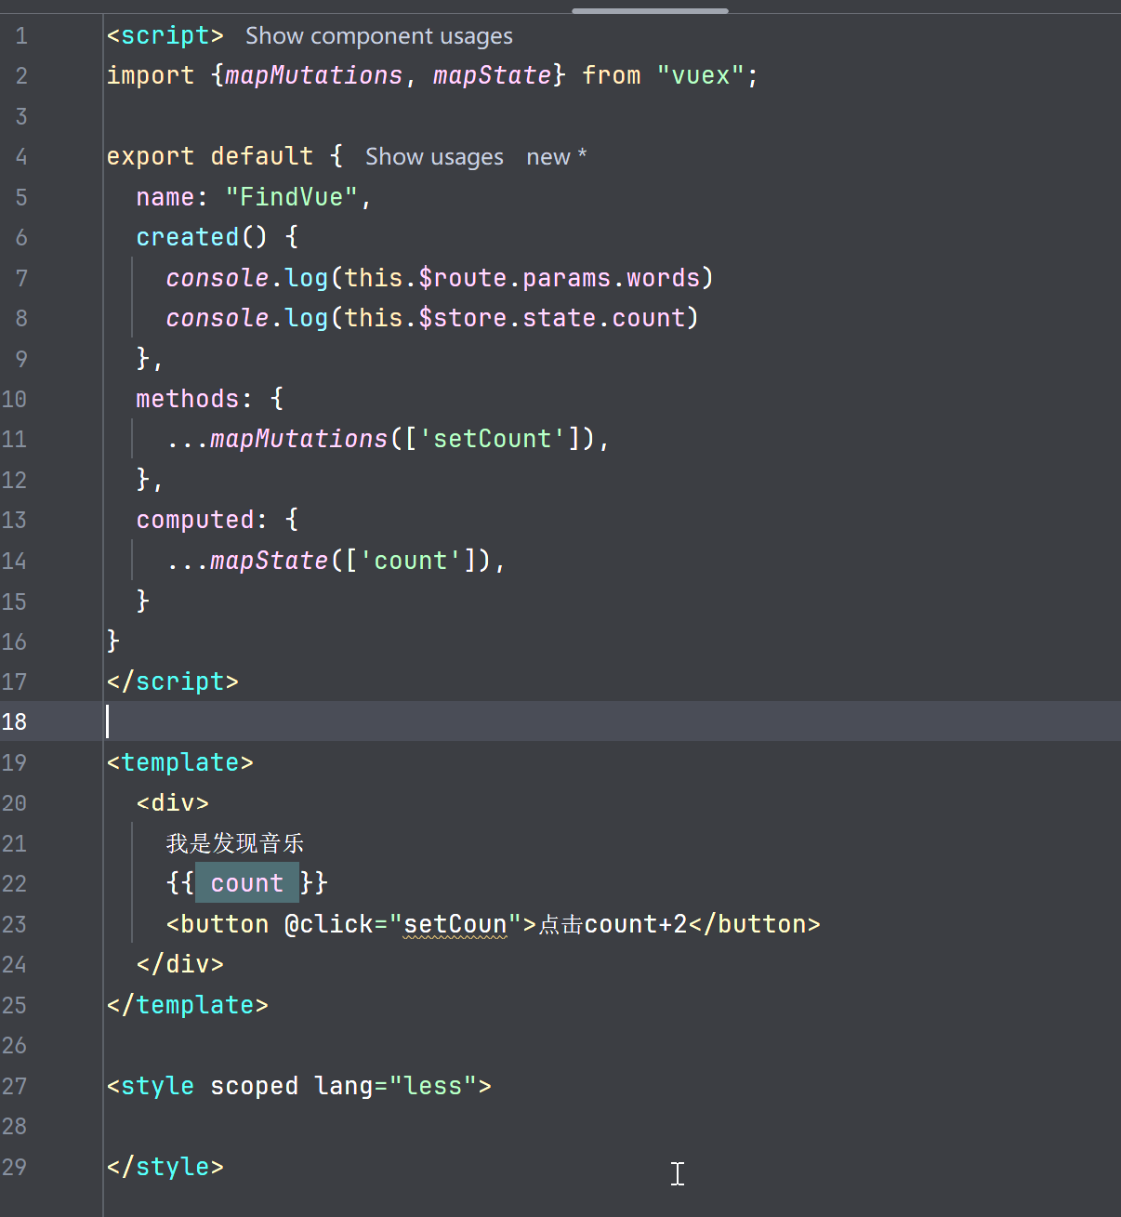
Task: Click the opening <div> tag
Action: (173, 802)
